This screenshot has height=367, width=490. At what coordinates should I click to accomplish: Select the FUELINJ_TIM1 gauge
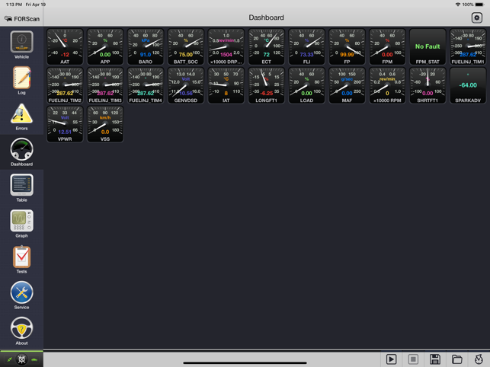[468, 47]
